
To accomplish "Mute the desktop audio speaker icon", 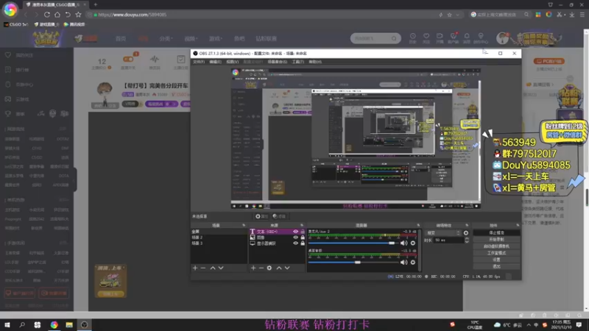I will 403,263.
